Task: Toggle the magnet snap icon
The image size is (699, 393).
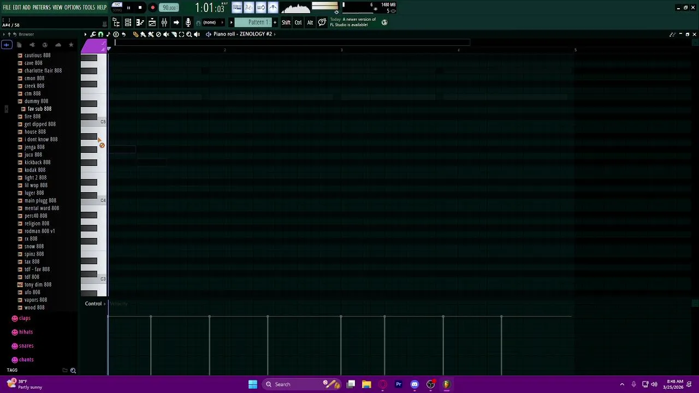Action: [x=100, y=34]
